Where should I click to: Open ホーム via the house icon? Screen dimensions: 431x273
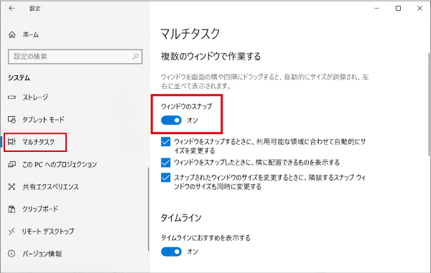[11, 35]
